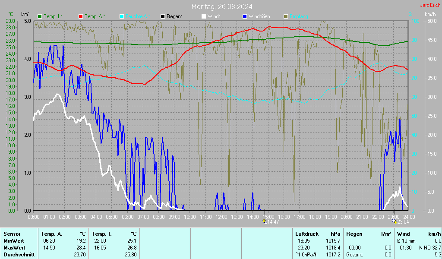This screenshot has width=442, height=259.
Task: Click the 12:00 time axis marker
Action: pyautogui.click(x=221, y=217)
